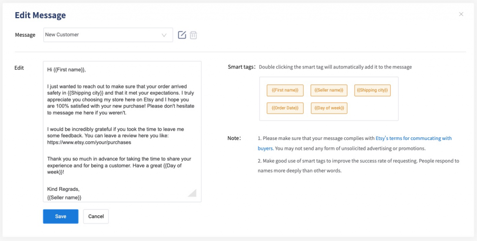Click the 'Hi {{First name}}' greeting line
The height and width of the screenshot is (241, 477).
coord(67,70)
